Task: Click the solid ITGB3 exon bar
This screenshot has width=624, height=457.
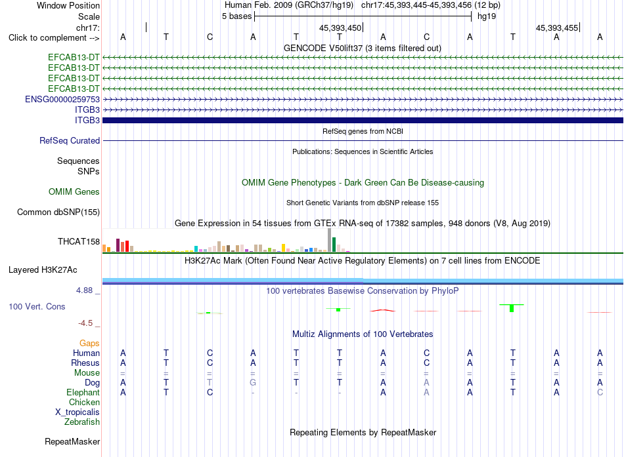Action: tap(363, 120)
